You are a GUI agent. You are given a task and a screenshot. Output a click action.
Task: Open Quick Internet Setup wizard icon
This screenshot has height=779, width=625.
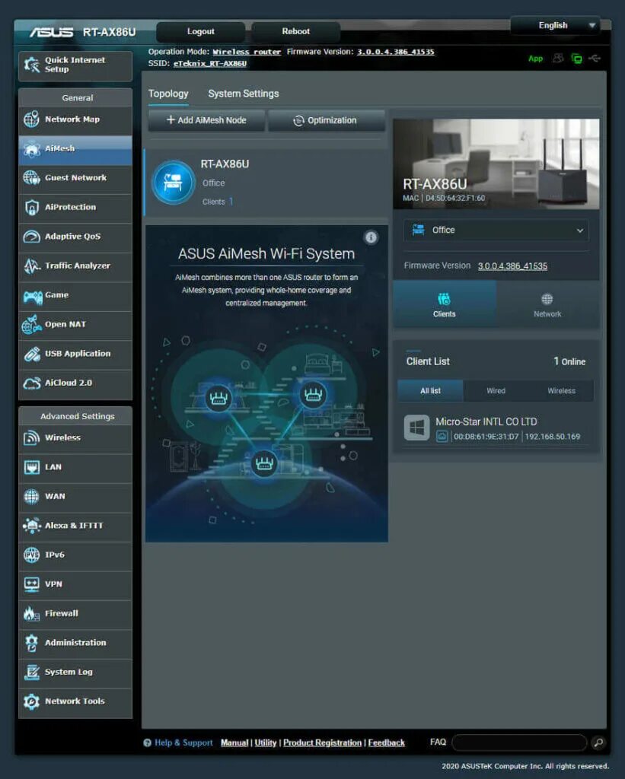point(32,65)
